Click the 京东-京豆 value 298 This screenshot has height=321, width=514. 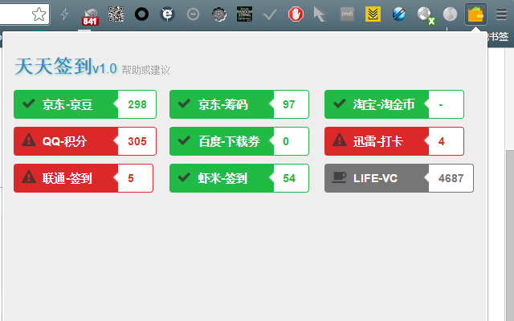tap(137, 104)
